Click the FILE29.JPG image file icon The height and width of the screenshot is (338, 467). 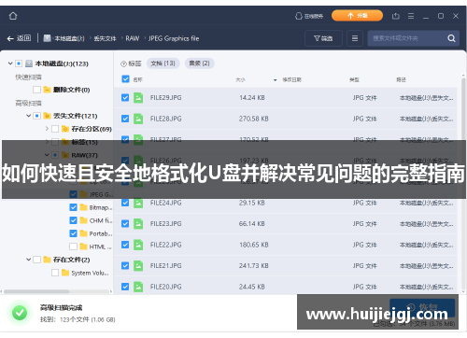point(138,98)
